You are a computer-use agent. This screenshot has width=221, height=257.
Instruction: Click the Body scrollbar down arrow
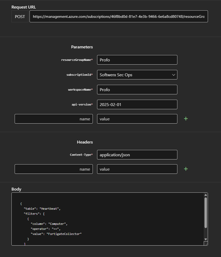point(206,239)
